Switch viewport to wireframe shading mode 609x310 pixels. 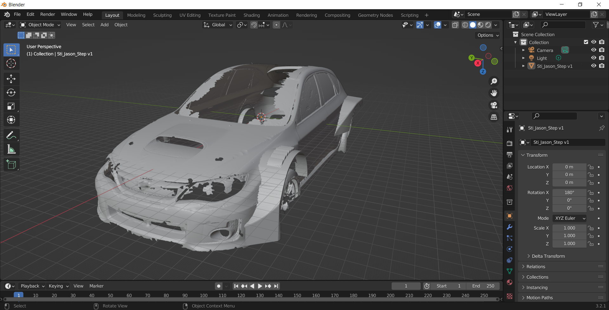coord(465,25)
